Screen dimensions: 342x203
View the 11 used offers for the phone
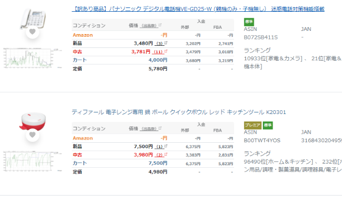158,52
